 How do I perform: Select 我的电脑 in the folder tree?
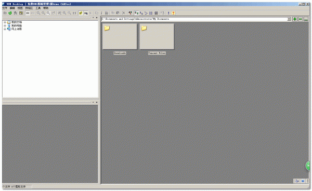coord(17,25)
